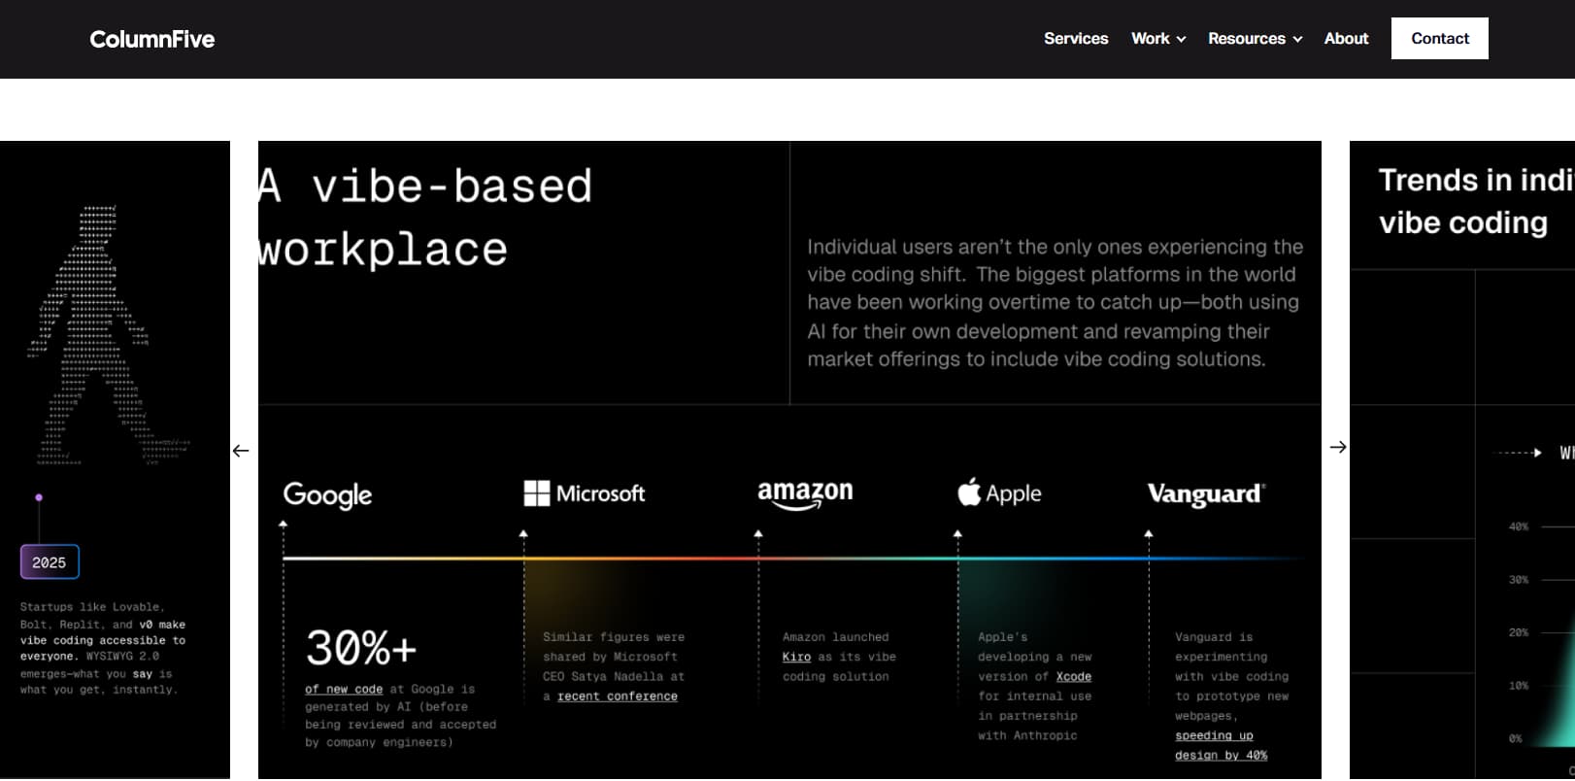Image resolution: width=1575 pixels, height=781 pixels.
Task: Click the 10% chart axis label
Action: 1519,686
